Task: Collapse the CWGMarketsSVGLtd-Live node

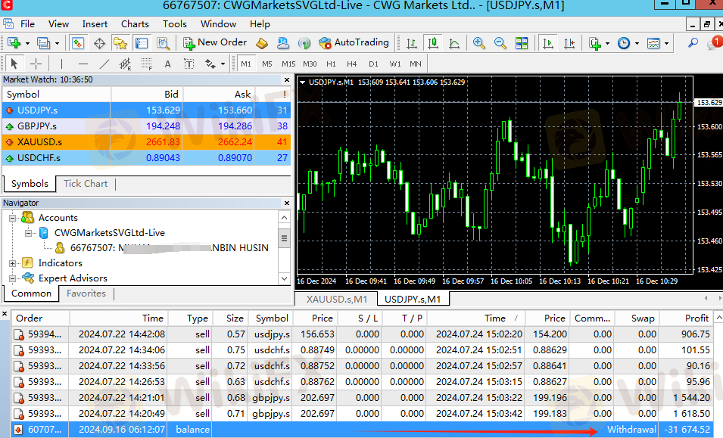Action: (28, 233)
